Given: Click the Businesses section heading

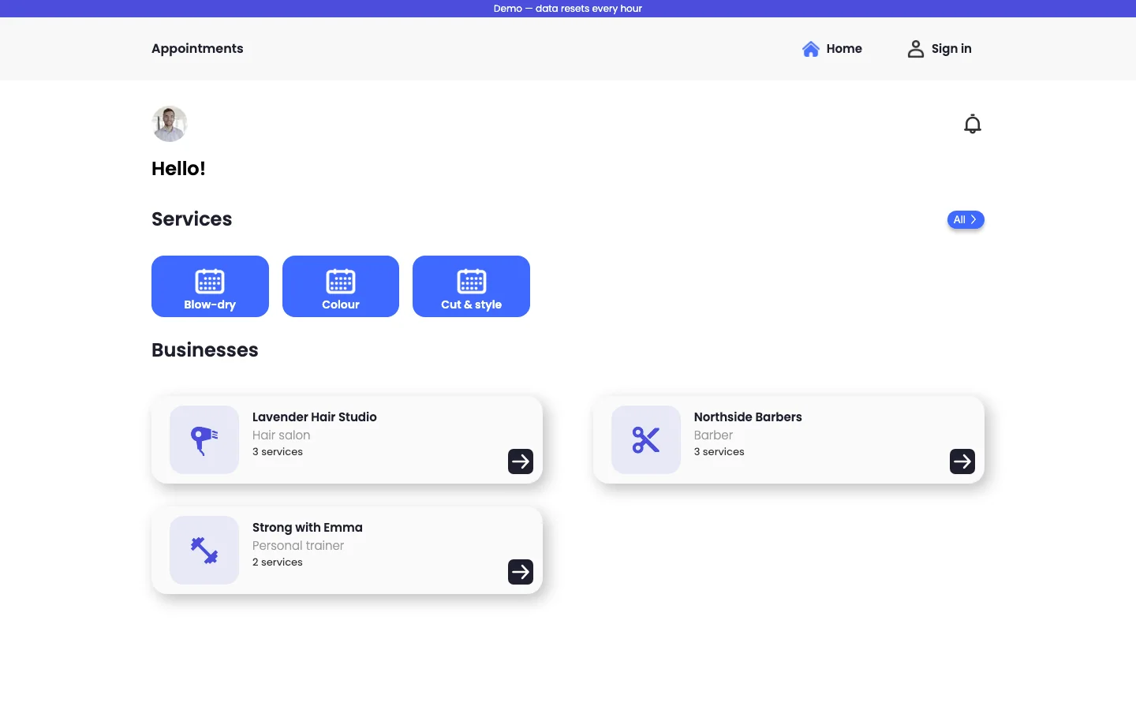Looking at the screenshot, I should click(205, 350).
